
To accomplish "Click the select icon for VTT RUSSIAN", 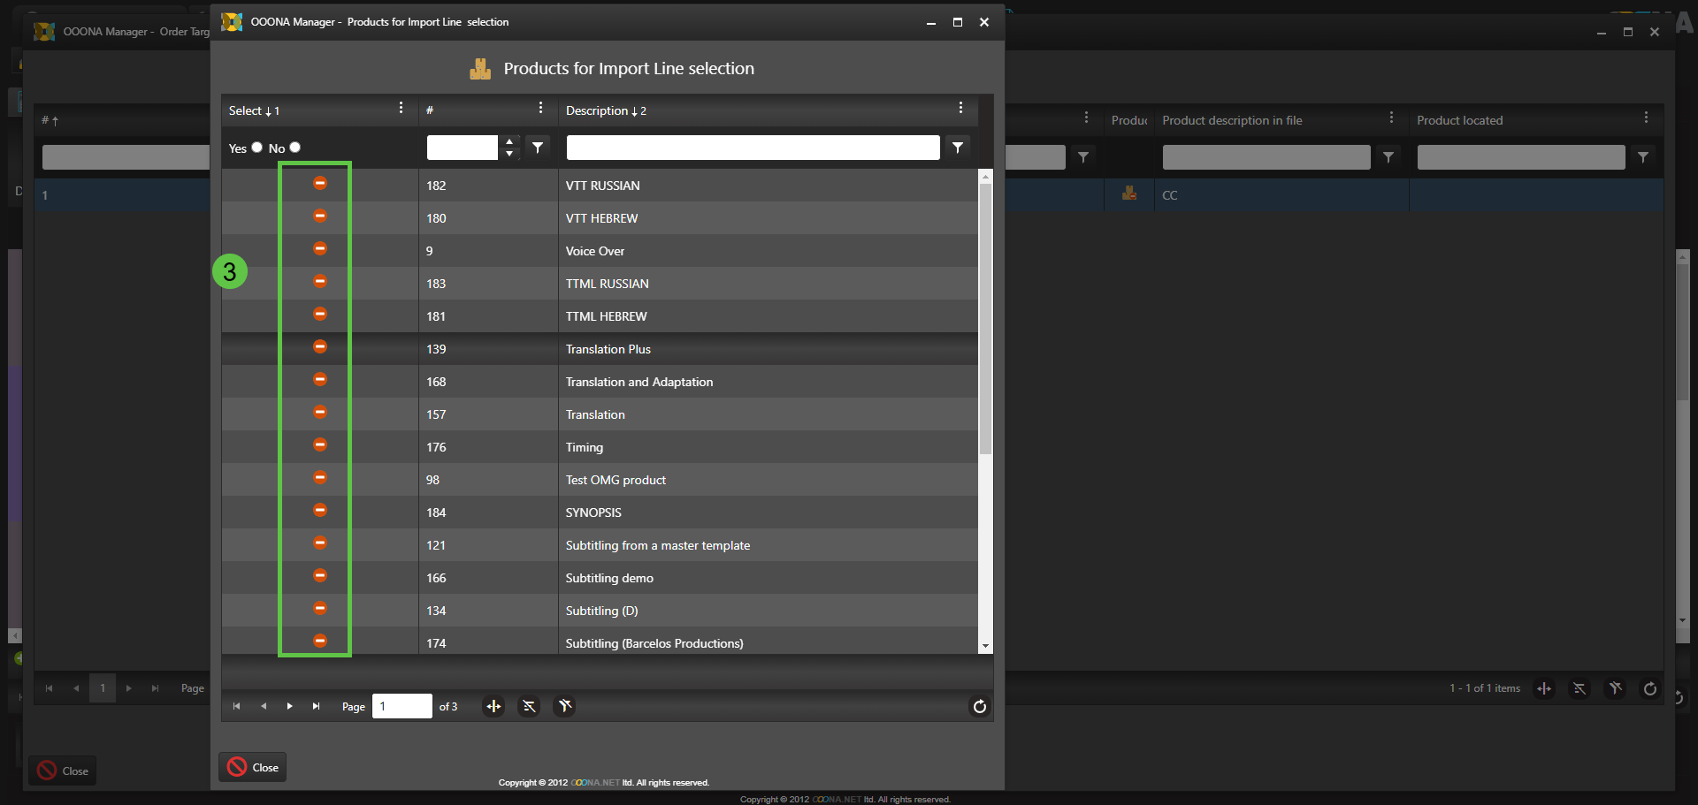I will [320, 183].
